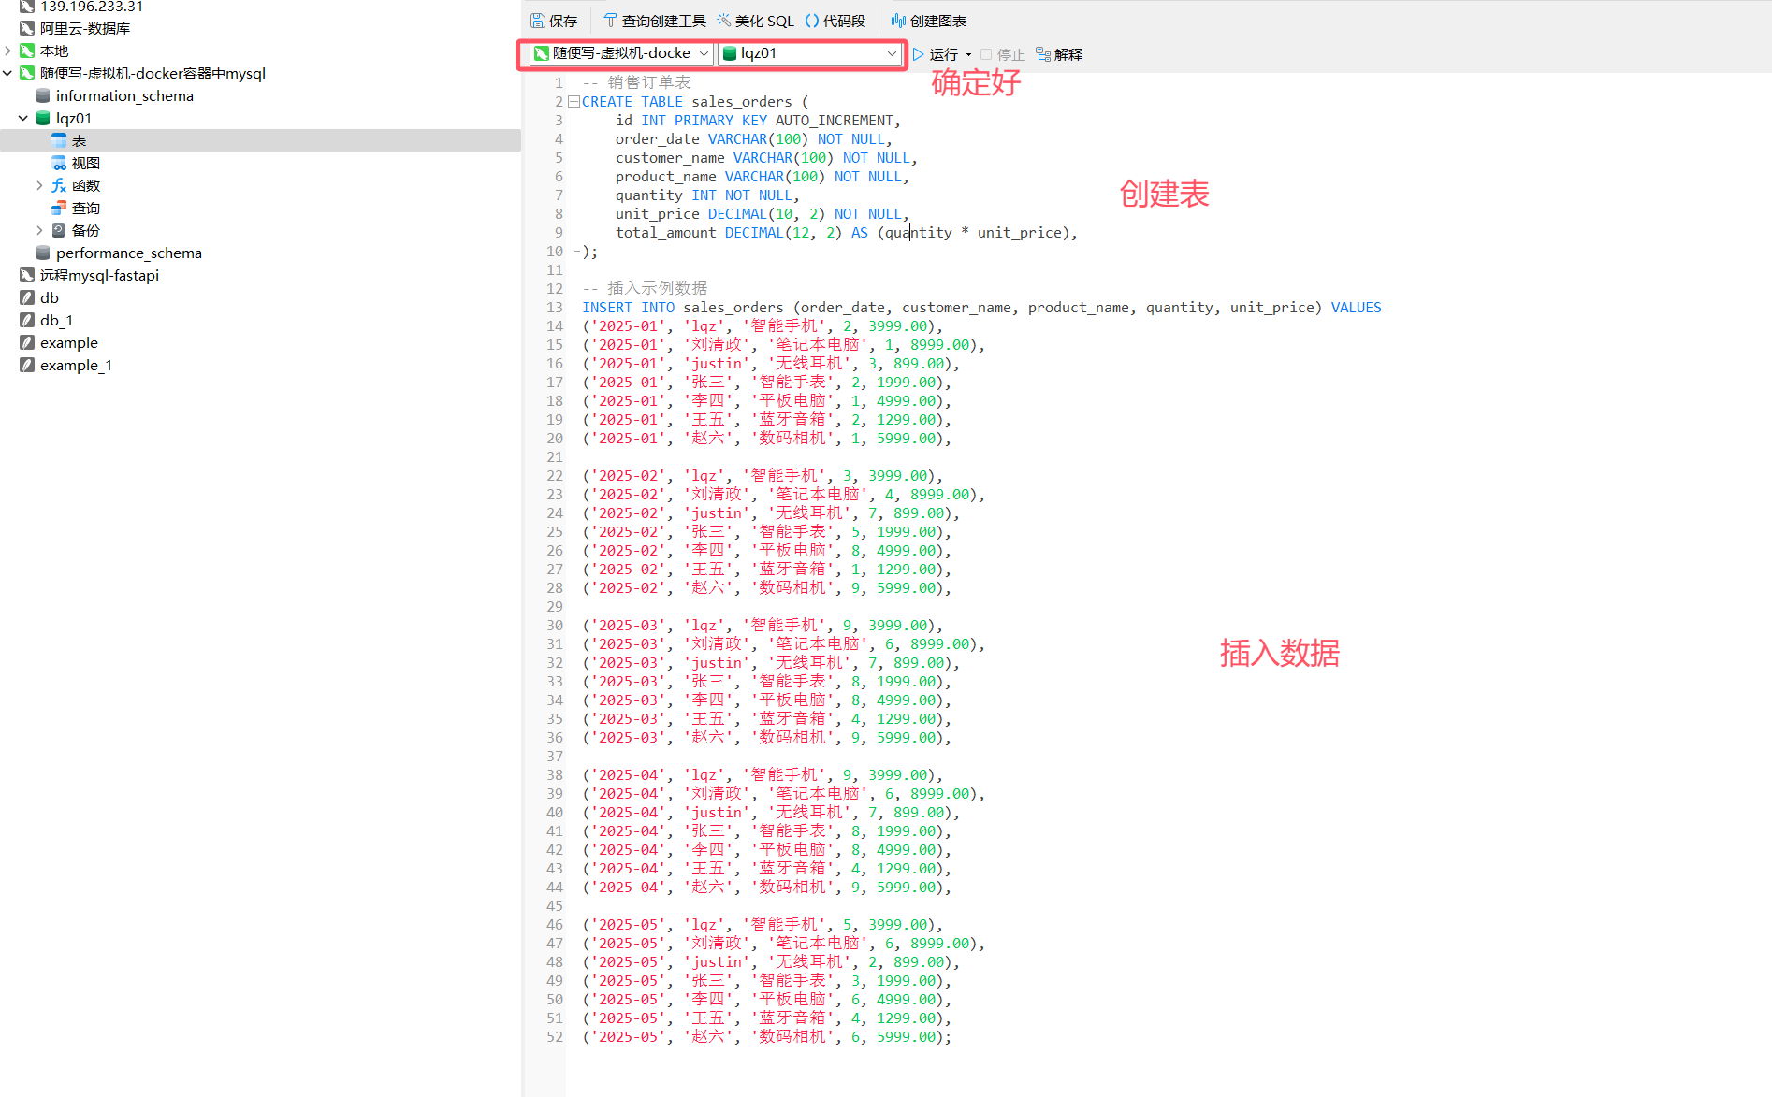The height and width of the screenshot is (1097, 1772).
Task: Click the example connection icon
Action: point(27,342)
